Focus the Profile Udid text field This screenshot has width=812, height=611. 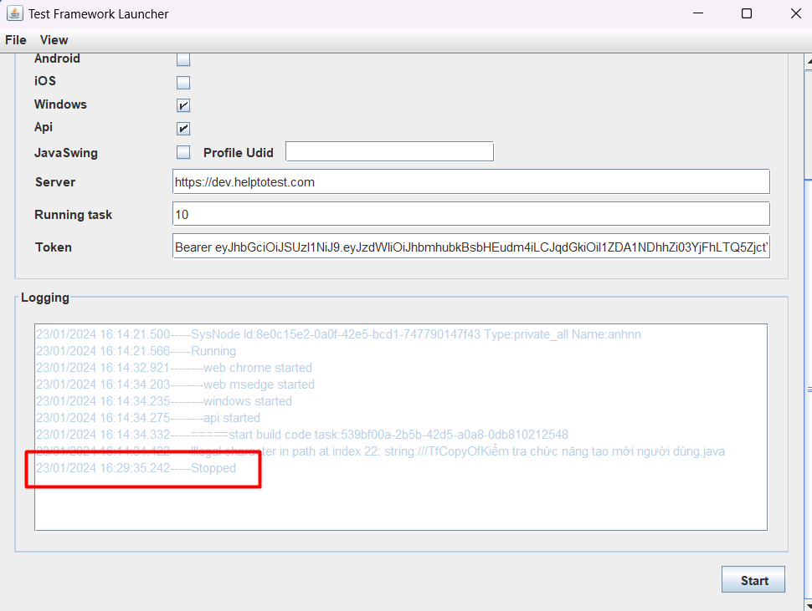click(x=389, y=151)
